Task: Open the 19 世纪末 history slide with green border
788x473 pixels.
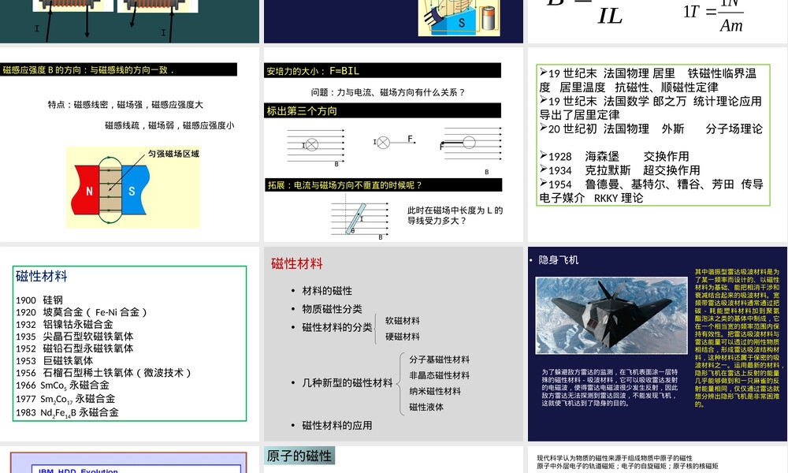Action: tap(657, 144)
